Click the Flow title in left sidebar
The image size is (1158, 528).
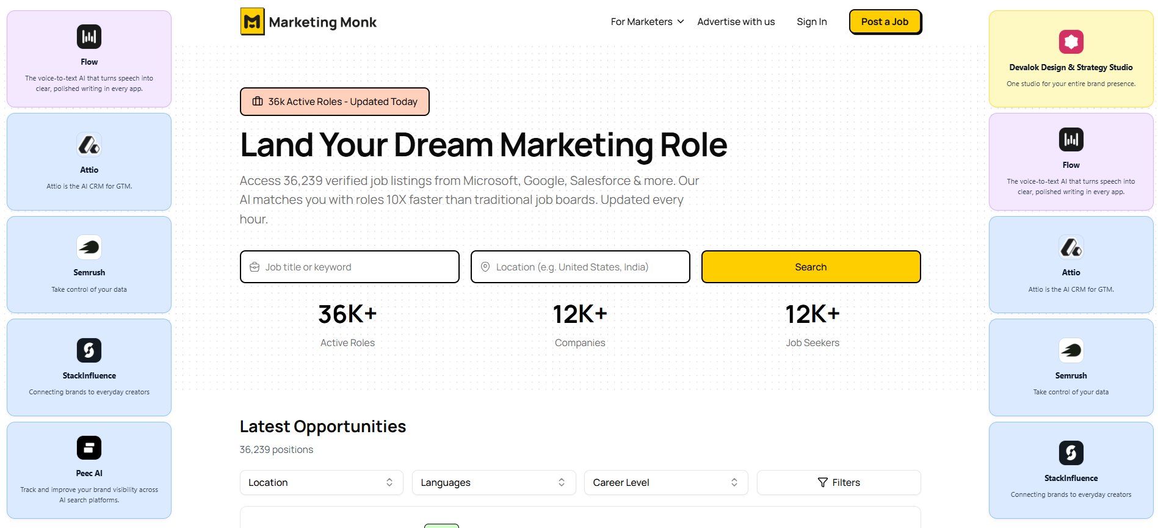(x=89, y=62)
